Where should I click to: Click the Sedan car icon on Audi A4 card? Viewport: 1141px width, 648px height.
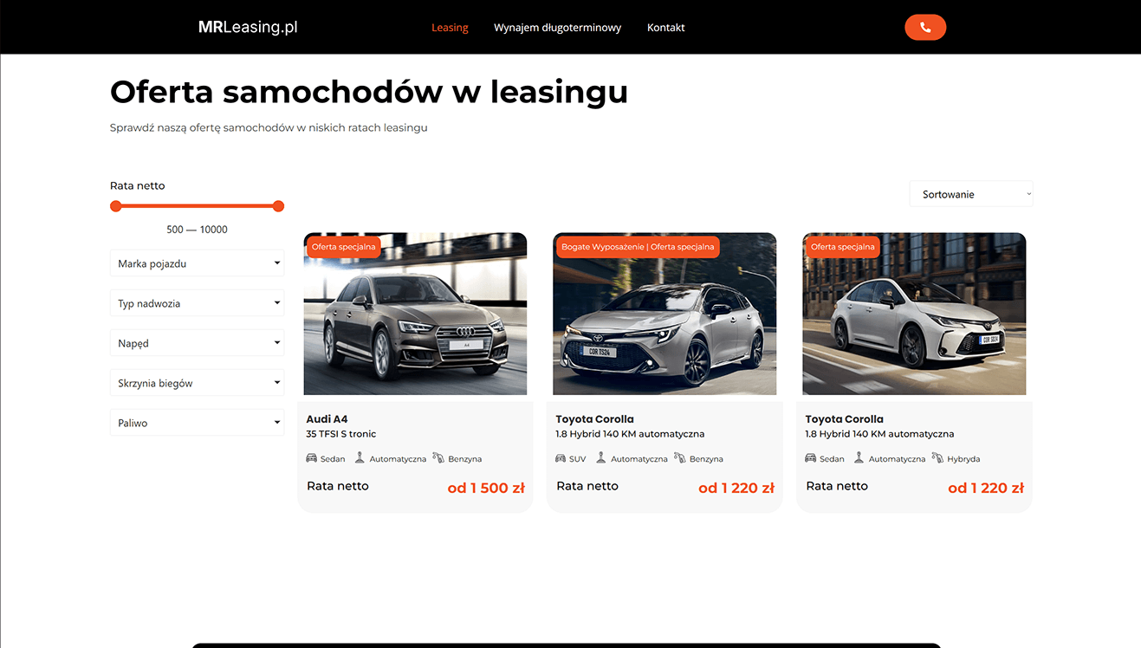tap(312, 458)
